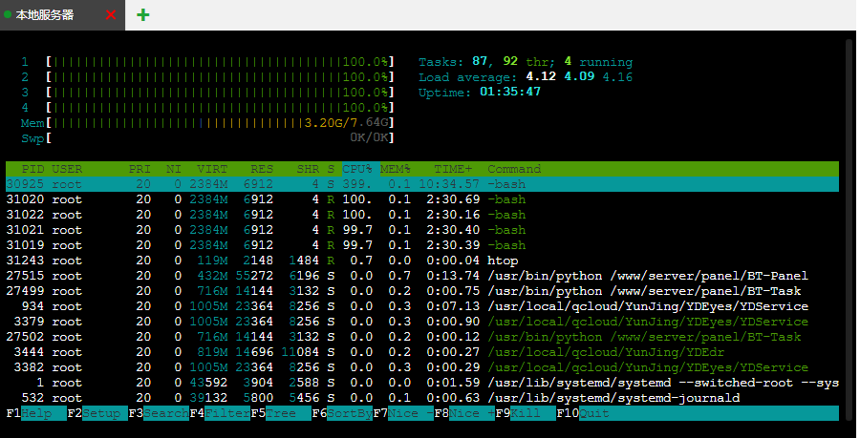
Task: Select YDService thread row PID 3379
Action: (x=422, y=322)
